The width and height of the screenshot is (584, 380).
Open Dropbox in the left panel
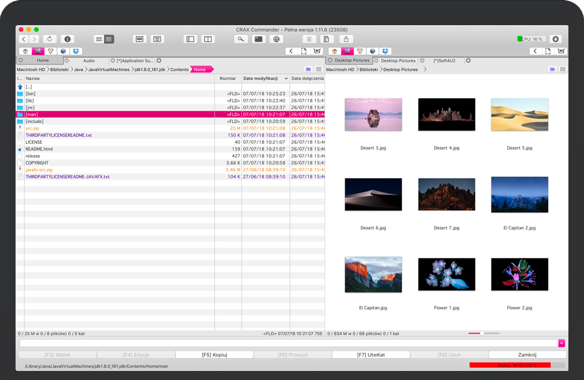(x=76, y=52)
